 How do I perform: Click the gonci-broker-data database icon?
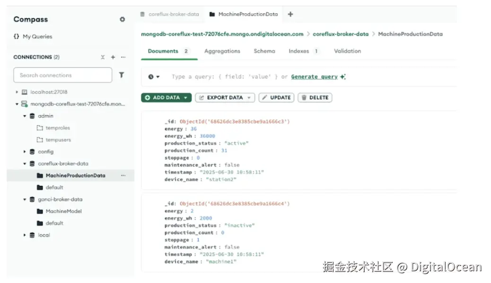pos(32,200)
